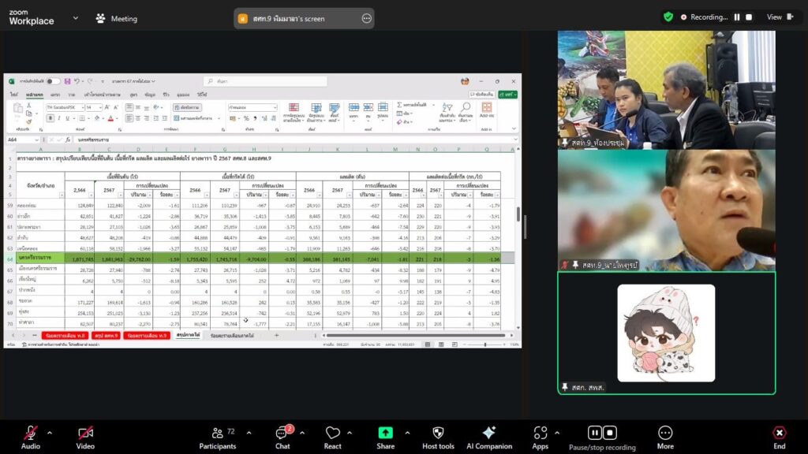The width and height of the screenshot is (808, 454).
Task: Open the View layout menu
Action: tap(777, 17)
